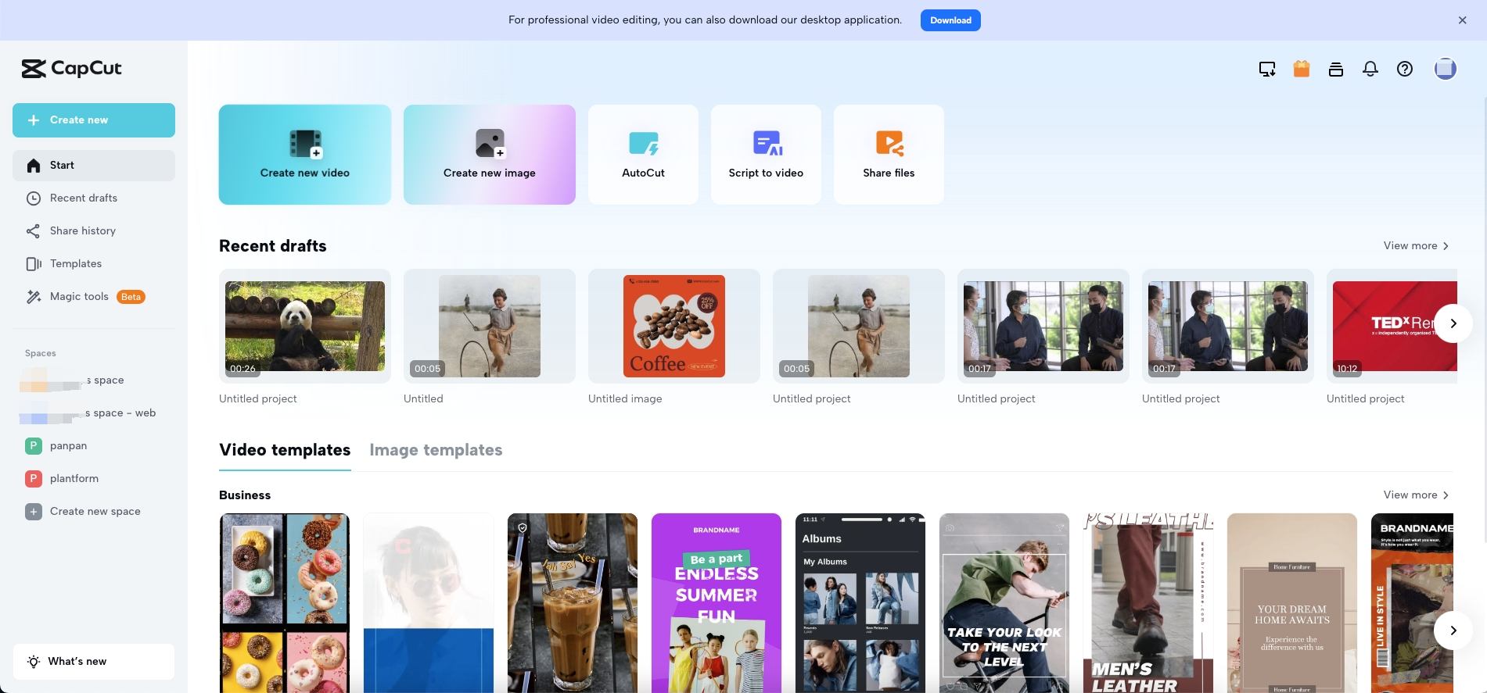Click the CapCut logo
Screen dimensions: 1487x693
[72, 69]
